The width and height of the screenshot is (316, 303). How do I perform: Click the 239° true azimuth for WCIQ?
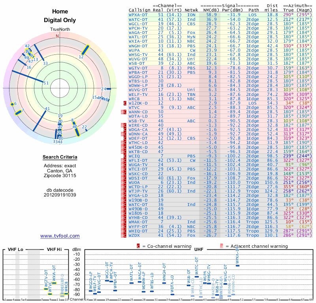click(x=288, y=156)
